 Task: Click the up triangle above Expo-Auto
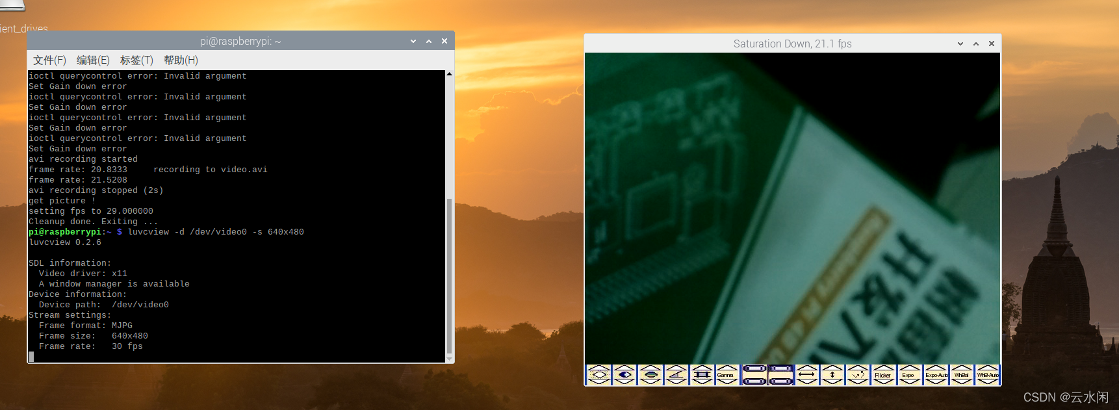[935, 368]
